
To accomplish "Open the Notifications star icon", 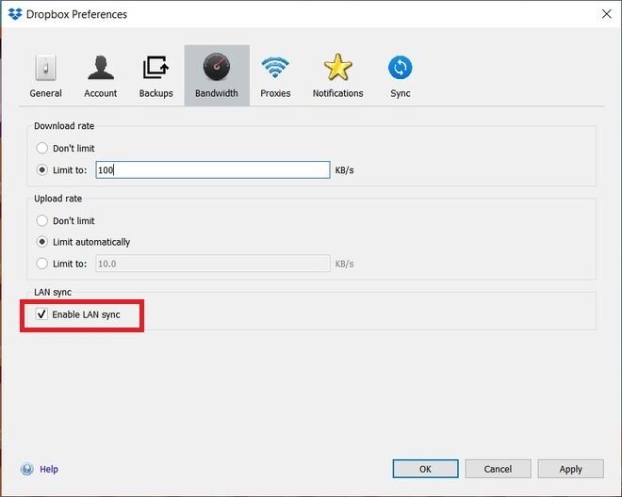I will [337, 68].
